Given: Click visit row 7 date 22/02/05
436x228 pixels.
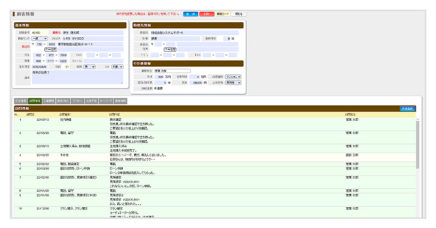Looking at the screenshot, I should coord(43,177).
